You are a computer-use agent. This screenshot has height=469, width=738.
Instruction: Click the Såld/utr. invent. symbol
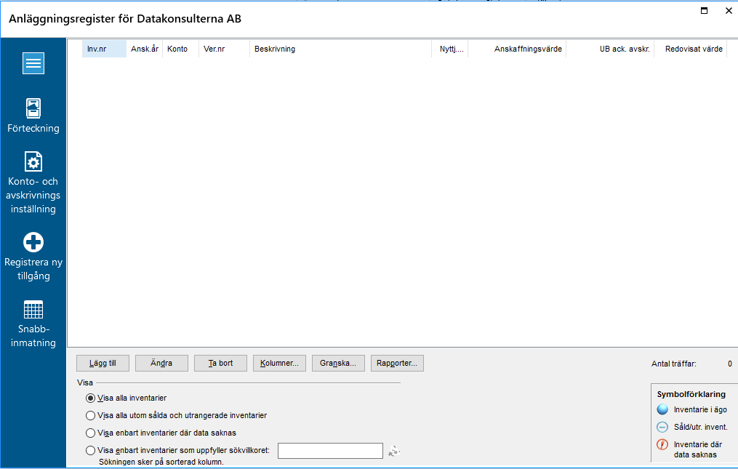pos(662,427)
